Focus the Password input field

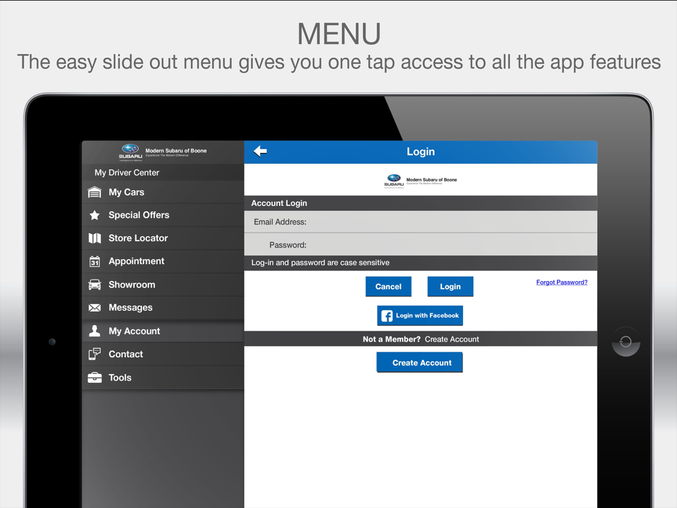click(450, 245)
